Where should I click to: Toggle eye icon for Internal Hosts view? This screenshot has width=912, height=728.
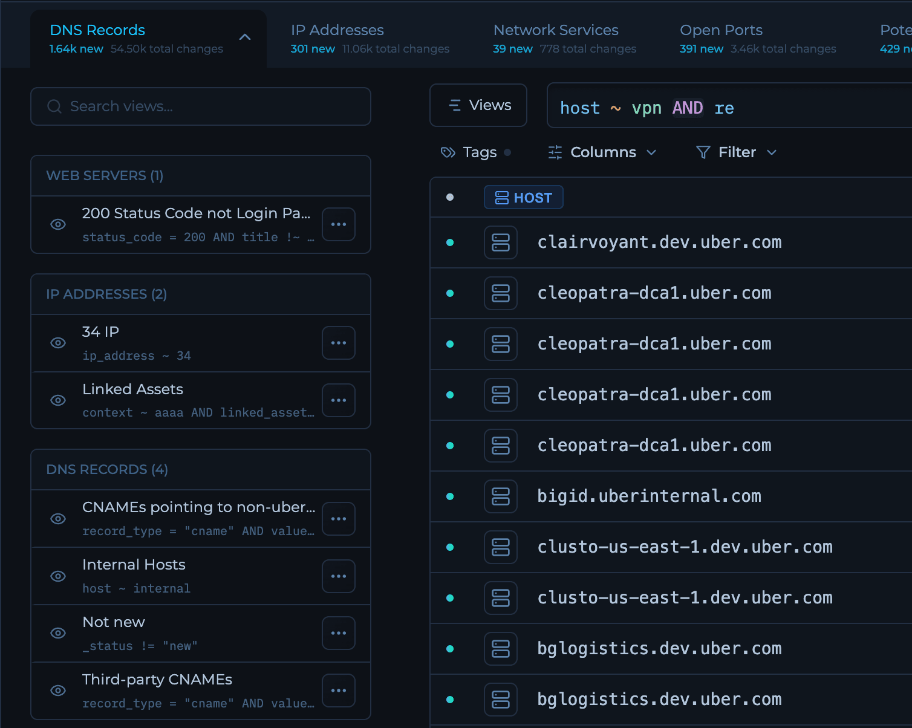[x=58, y=576]
